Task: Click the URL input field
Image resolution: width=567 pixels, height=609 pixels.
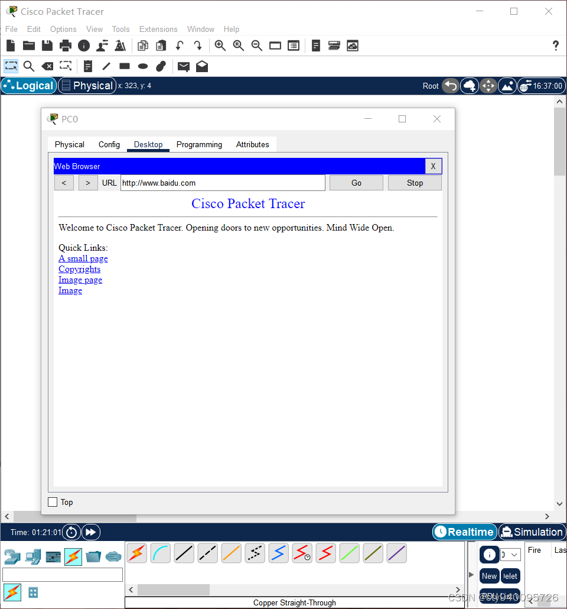Action: [223, 183]
